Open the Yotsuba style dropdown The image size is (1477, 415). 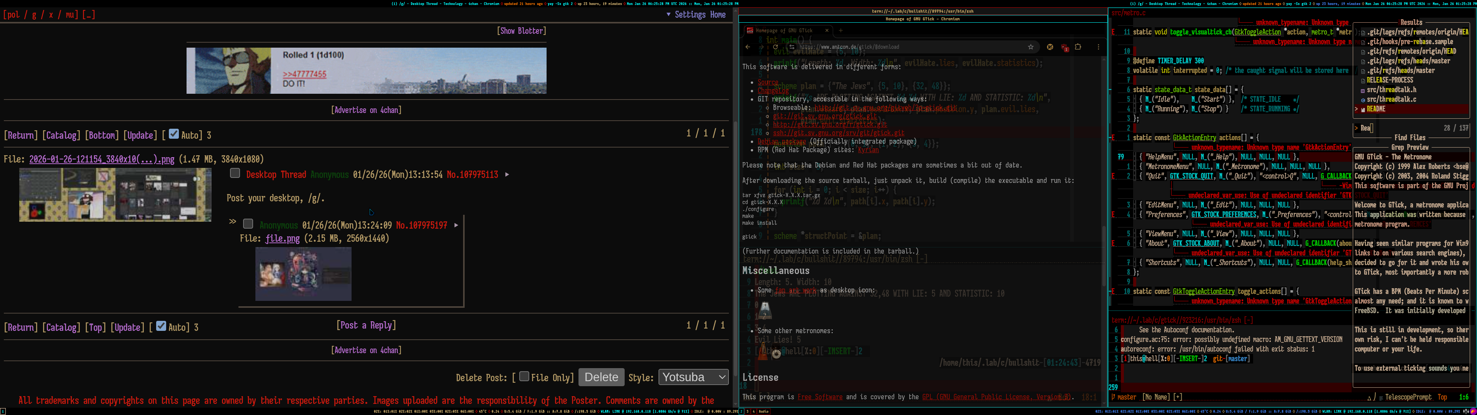pyautogui.click(x=693, y=377)
